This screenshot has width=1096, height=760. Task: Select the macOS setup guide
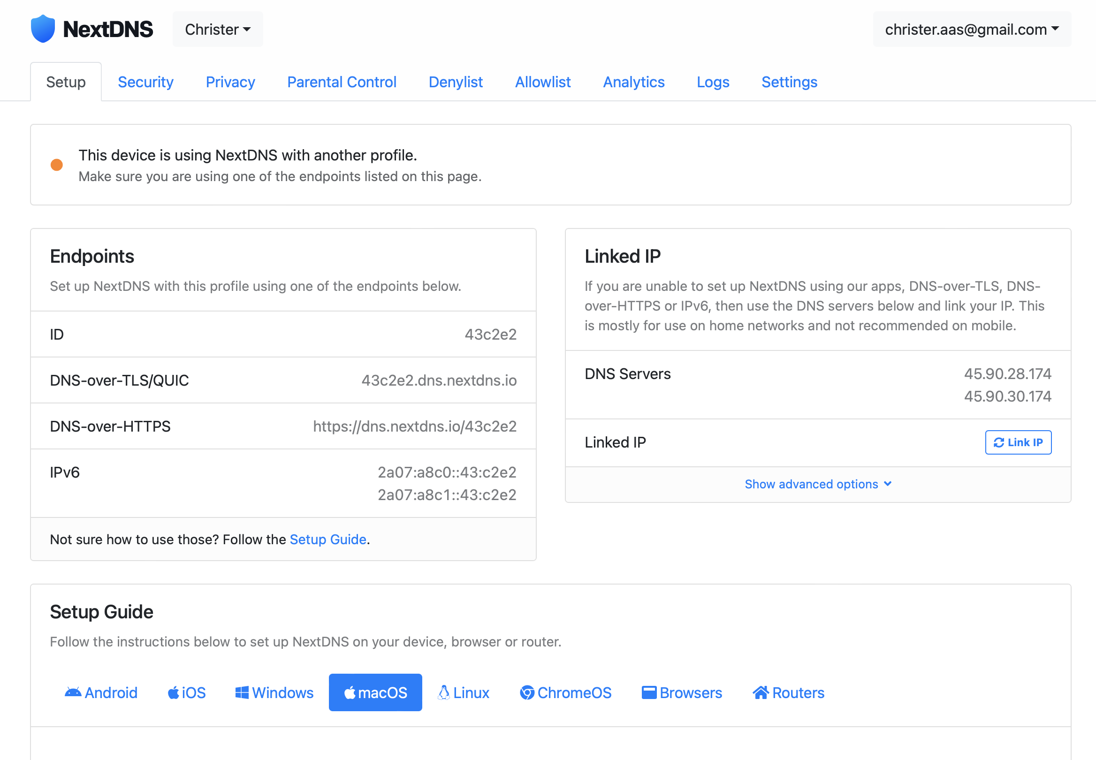(x=375, y=692)
